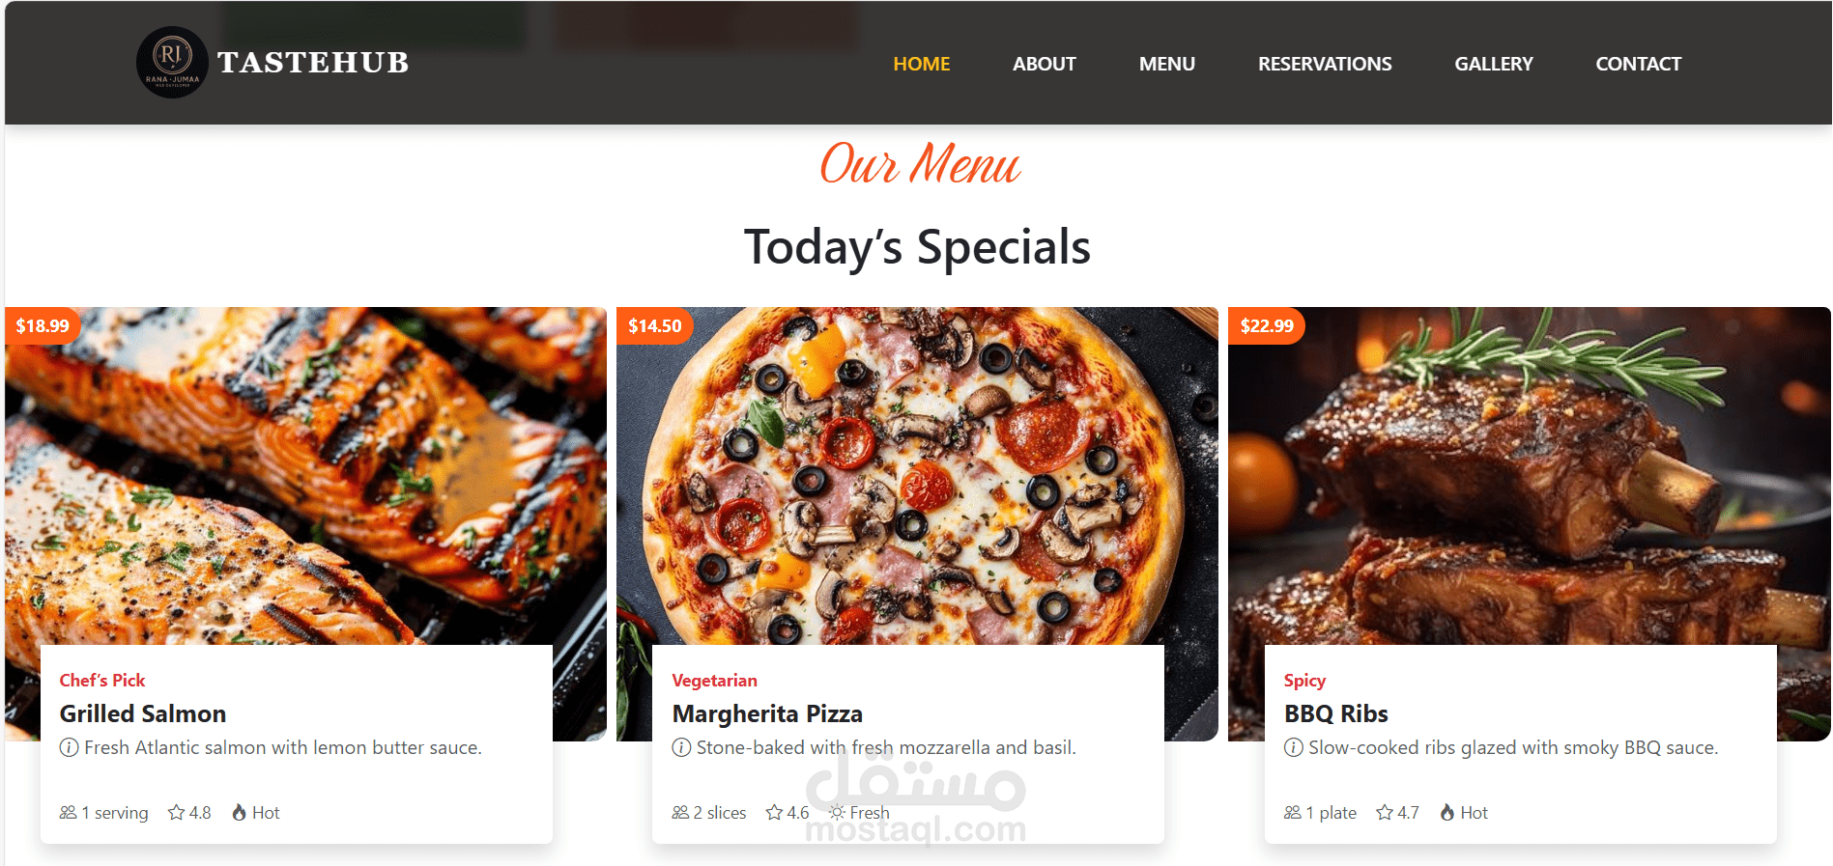Open the Gallery nav link
Image resolution: width=1833 pixels, height=866 pixels.
1494,64
